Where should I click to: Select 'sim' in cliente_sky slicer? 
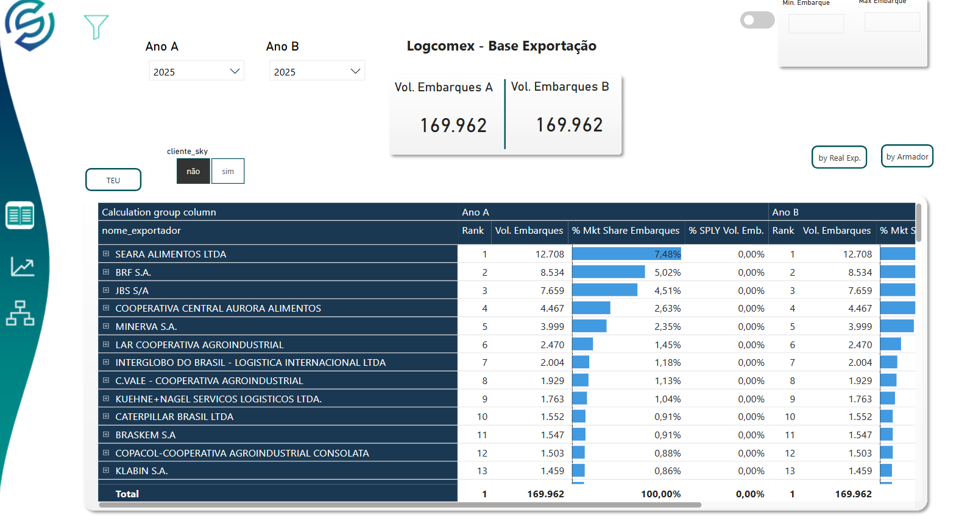coord(228,171)
